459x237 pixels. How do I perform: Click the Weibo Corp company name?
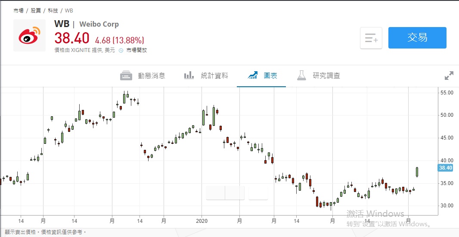tap(99, 24)
